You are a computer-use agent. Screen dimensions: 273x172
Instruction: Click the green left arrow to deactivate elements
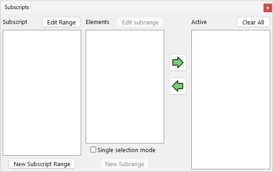[x=178, y=86]
